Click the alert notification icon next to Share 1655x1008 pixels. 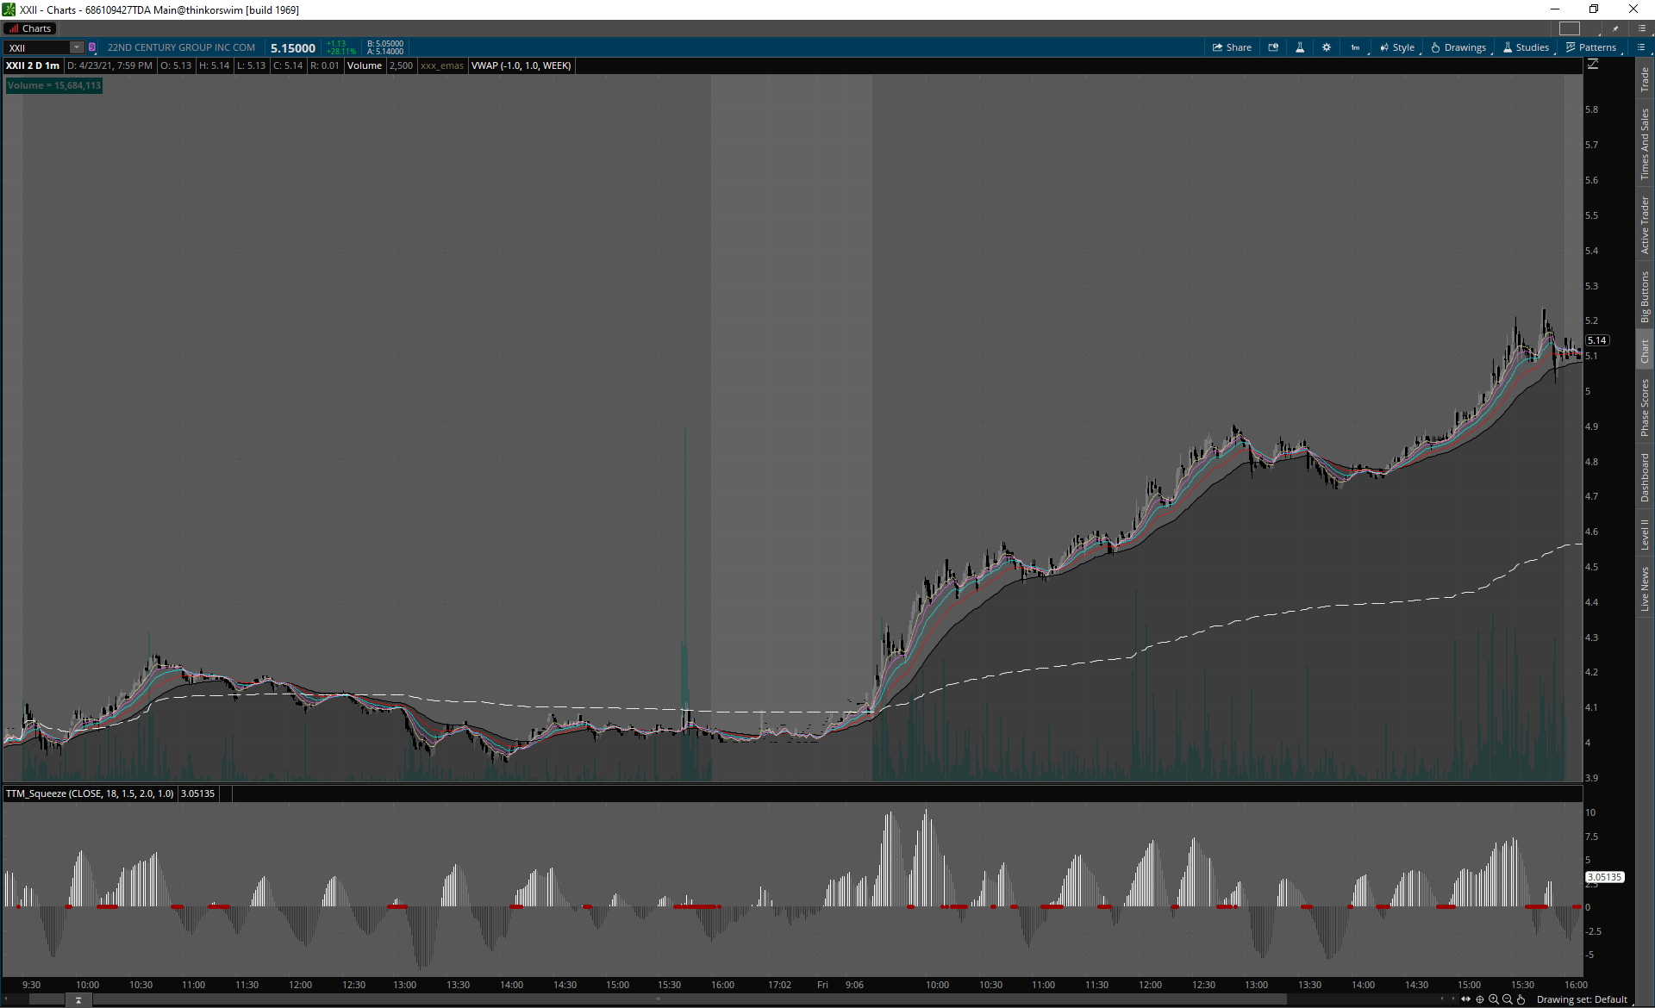pyautogui.click(x=1273, y=47)
